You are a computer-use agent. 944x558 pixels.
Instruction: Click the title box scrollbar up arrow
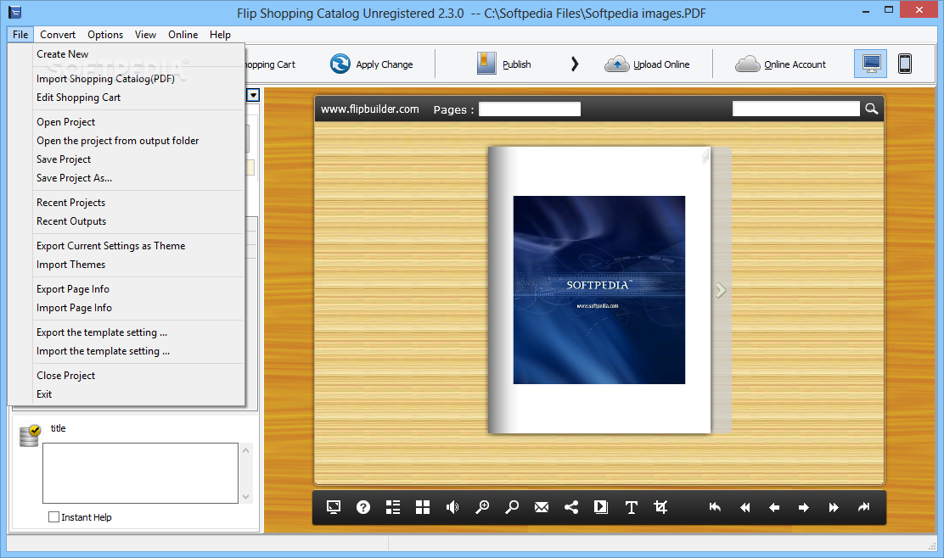tap(245, 449)
